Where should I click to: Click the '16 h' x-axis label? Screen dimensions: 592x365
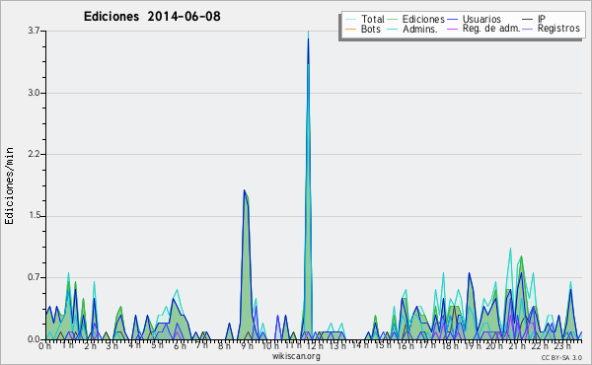point(406,346)
